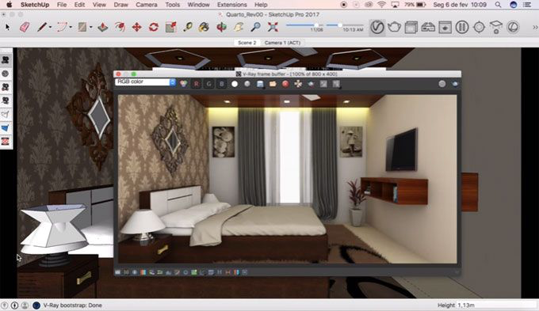Open V-Ray asset editor icon
This screenshot has width=539, height=311.
[377, 27]
